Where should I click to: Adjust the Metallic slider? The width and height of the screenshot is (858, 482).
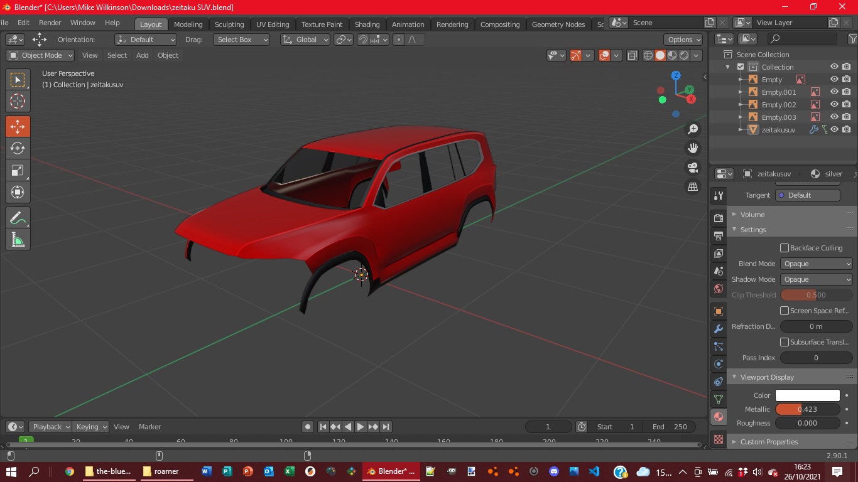pyautogui.click(x=807, y=409)
